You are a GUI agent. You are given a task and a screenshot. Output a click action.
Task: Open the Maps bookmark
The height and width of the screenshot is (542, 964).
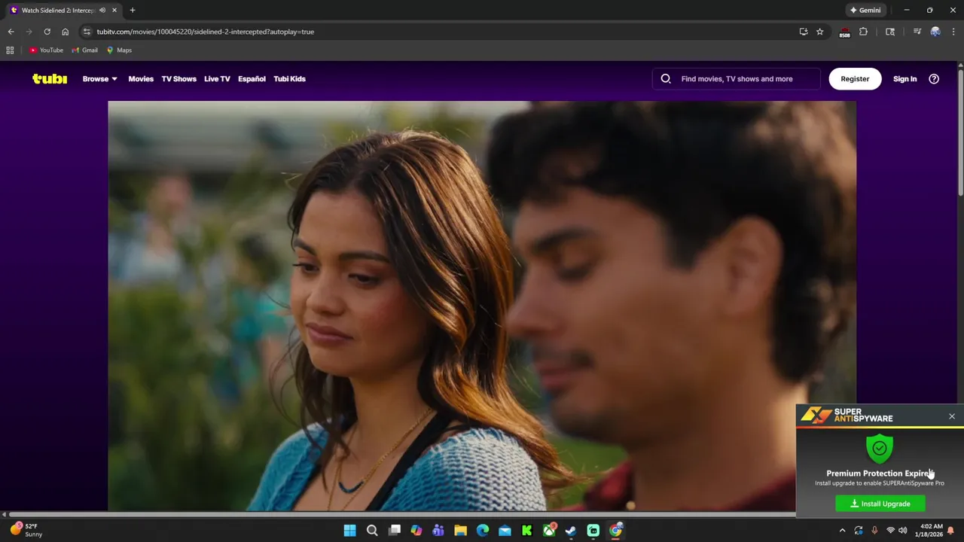[x=119, y=50]
